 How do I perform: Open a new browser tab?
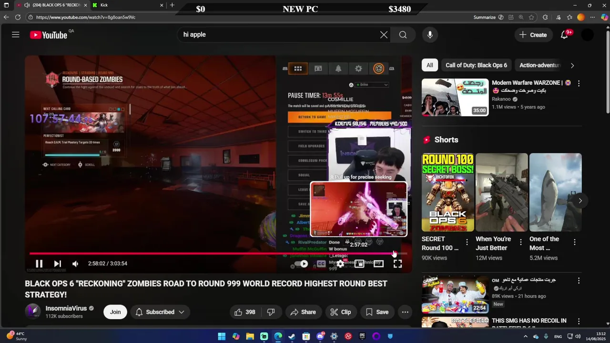point(172,5)
